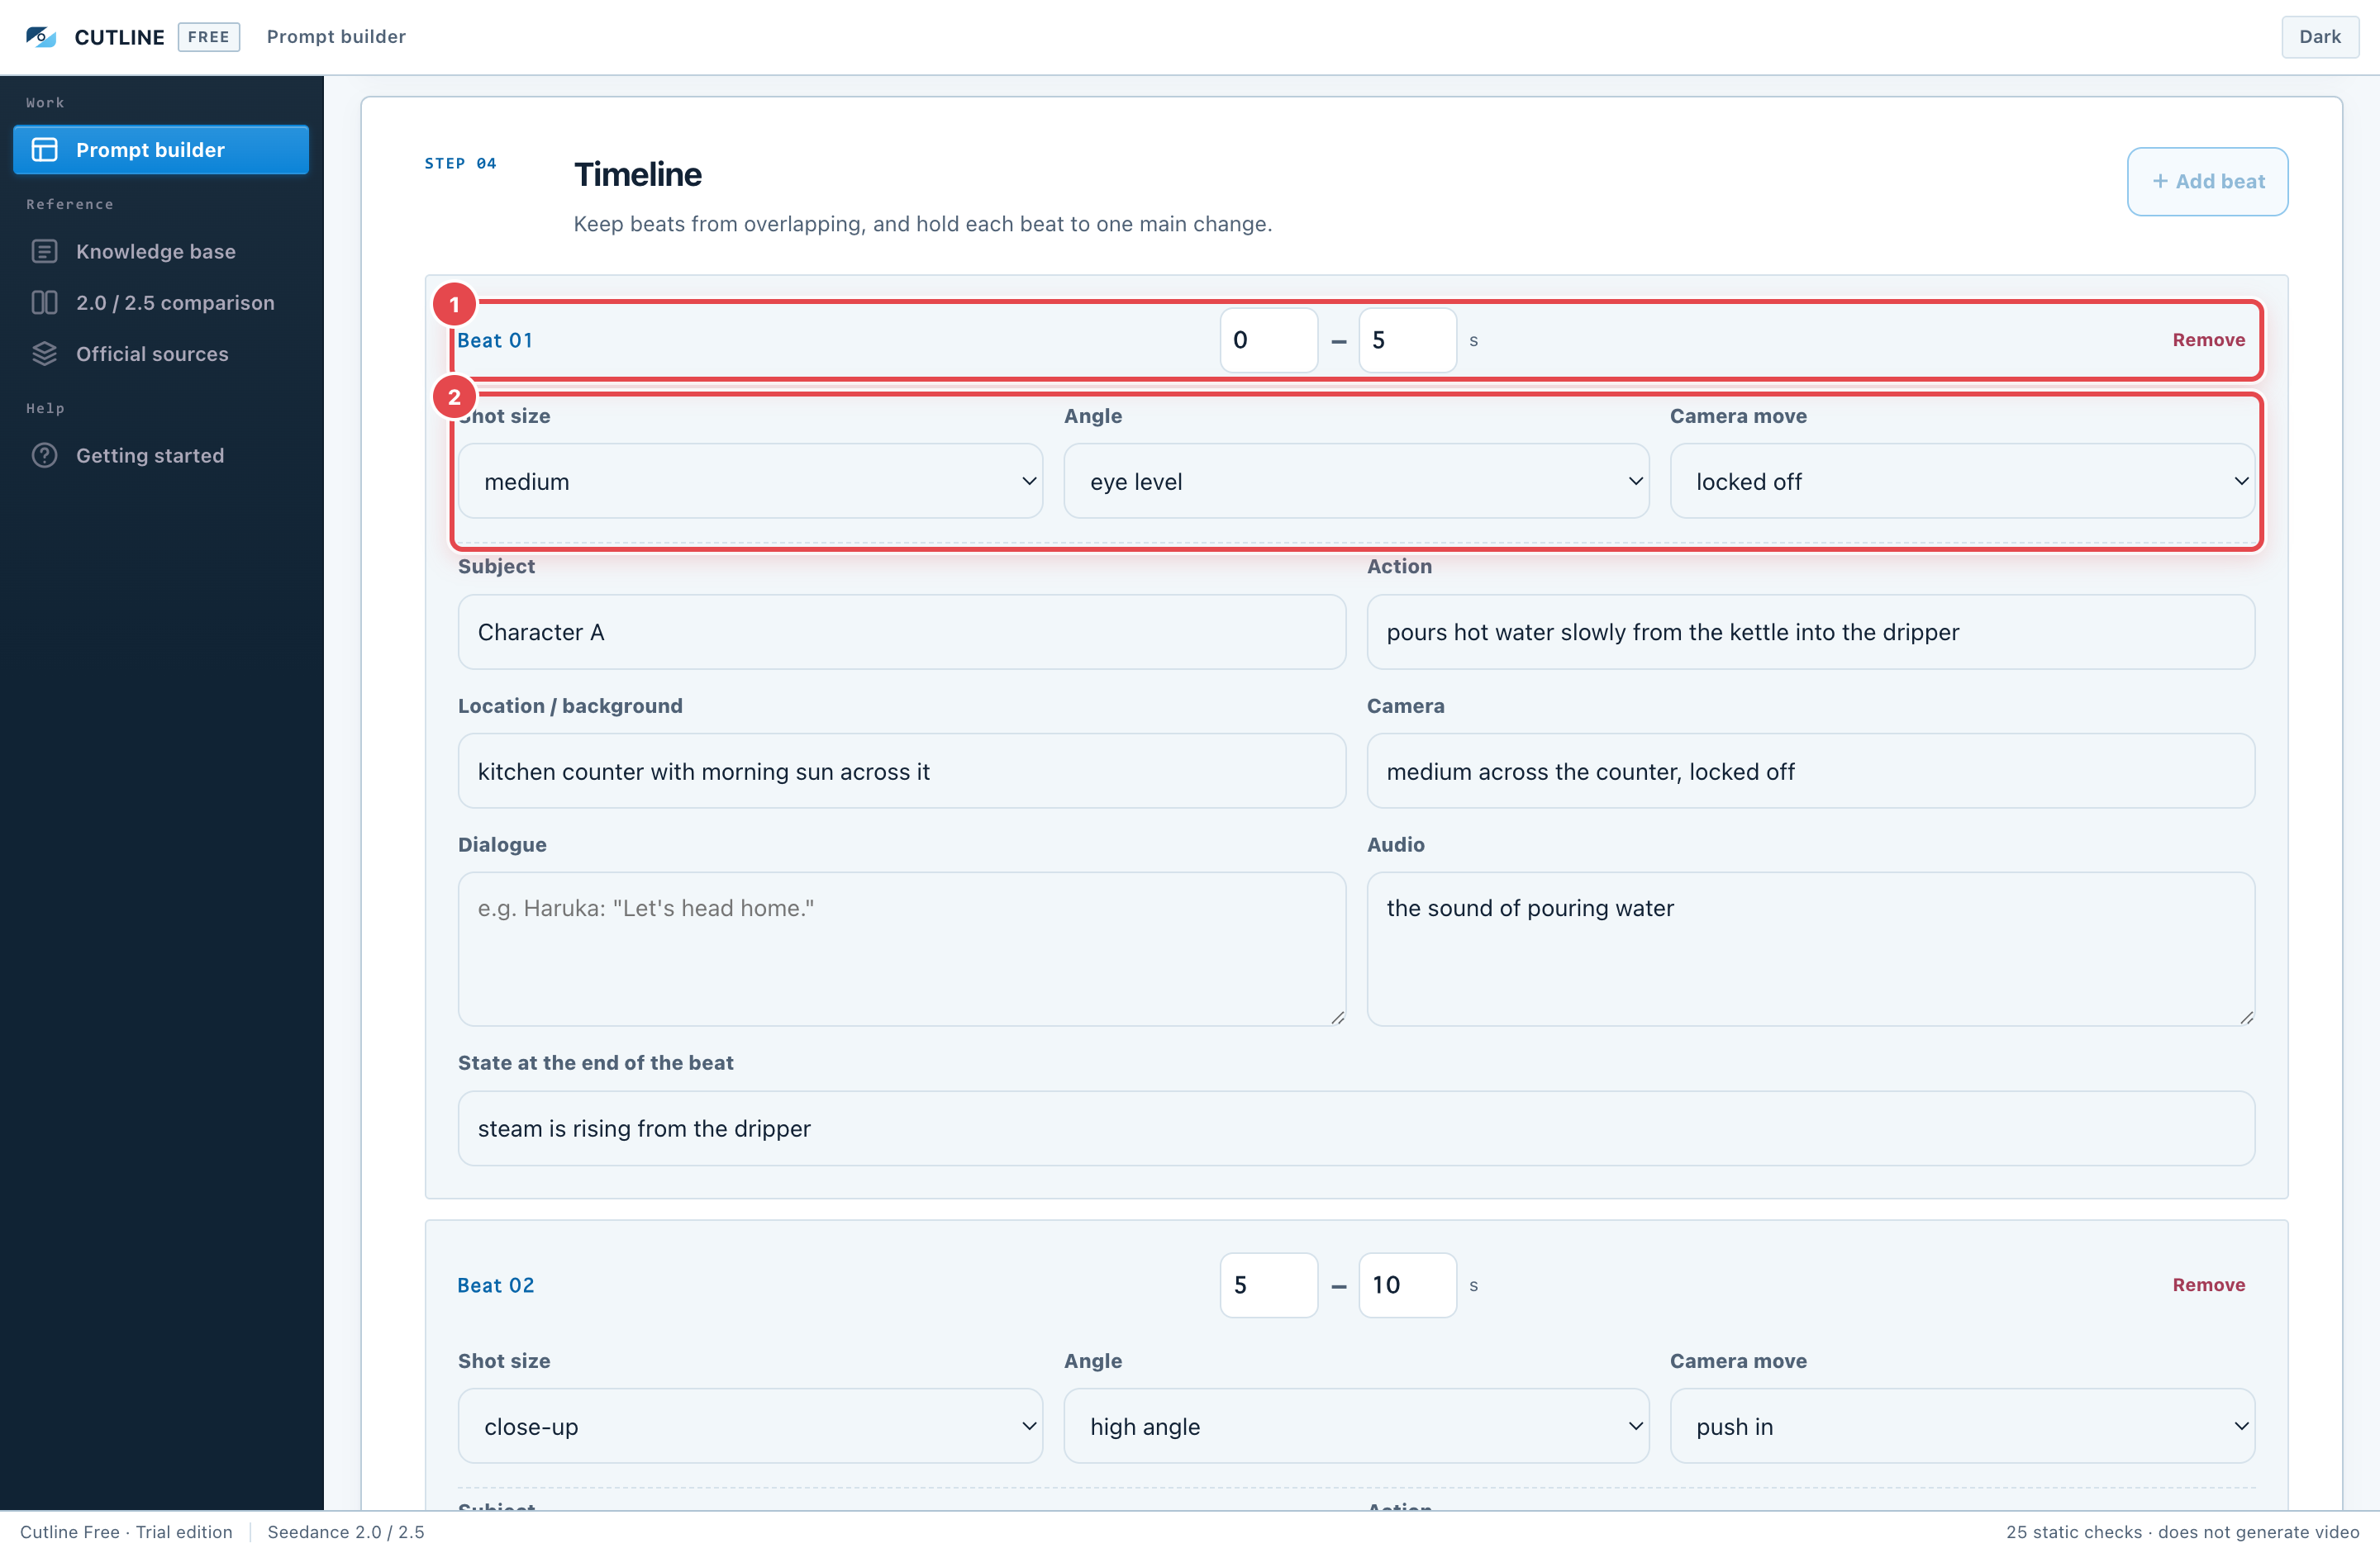This screenshot has width=2380, height=1553.
Task: Click 'Cutline Free · Trial edition' status text
Action: 126,1532
